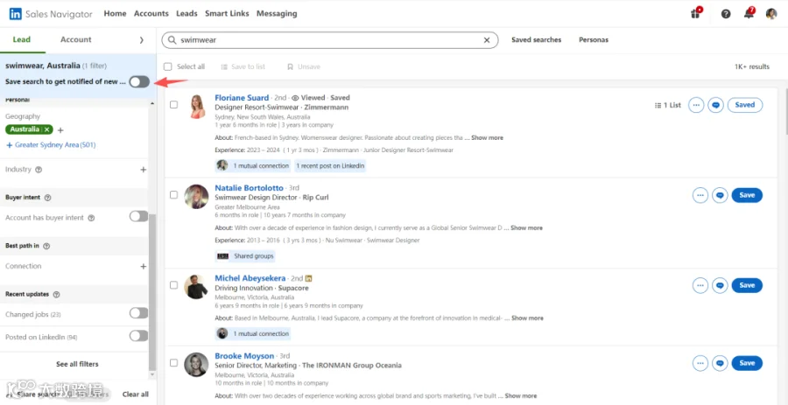
Task: Add another geography with the plus icon
Action: pyautogui.click(x=60, y=130)
